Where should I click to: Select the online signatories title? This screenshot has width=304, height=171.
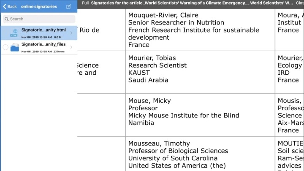[39, 6]
